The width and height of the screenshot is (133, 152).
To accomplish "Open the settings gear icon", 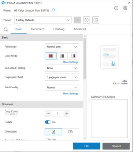I will [x=125, y=8].
